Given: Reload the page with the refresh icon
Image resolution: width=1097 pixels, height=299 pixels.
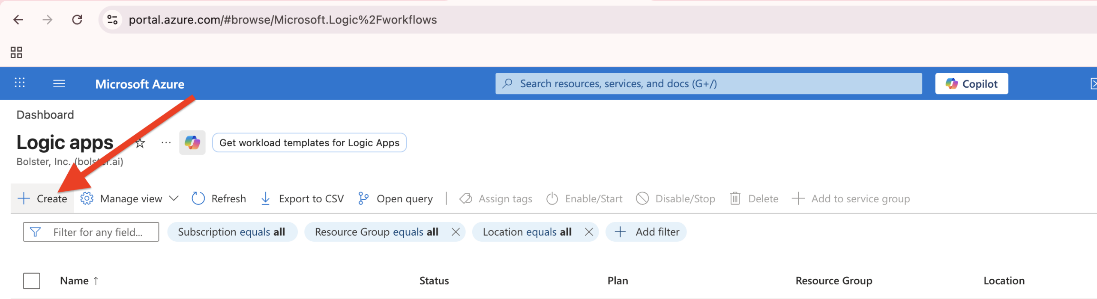Looking at the screenshot, I should 77,20.
